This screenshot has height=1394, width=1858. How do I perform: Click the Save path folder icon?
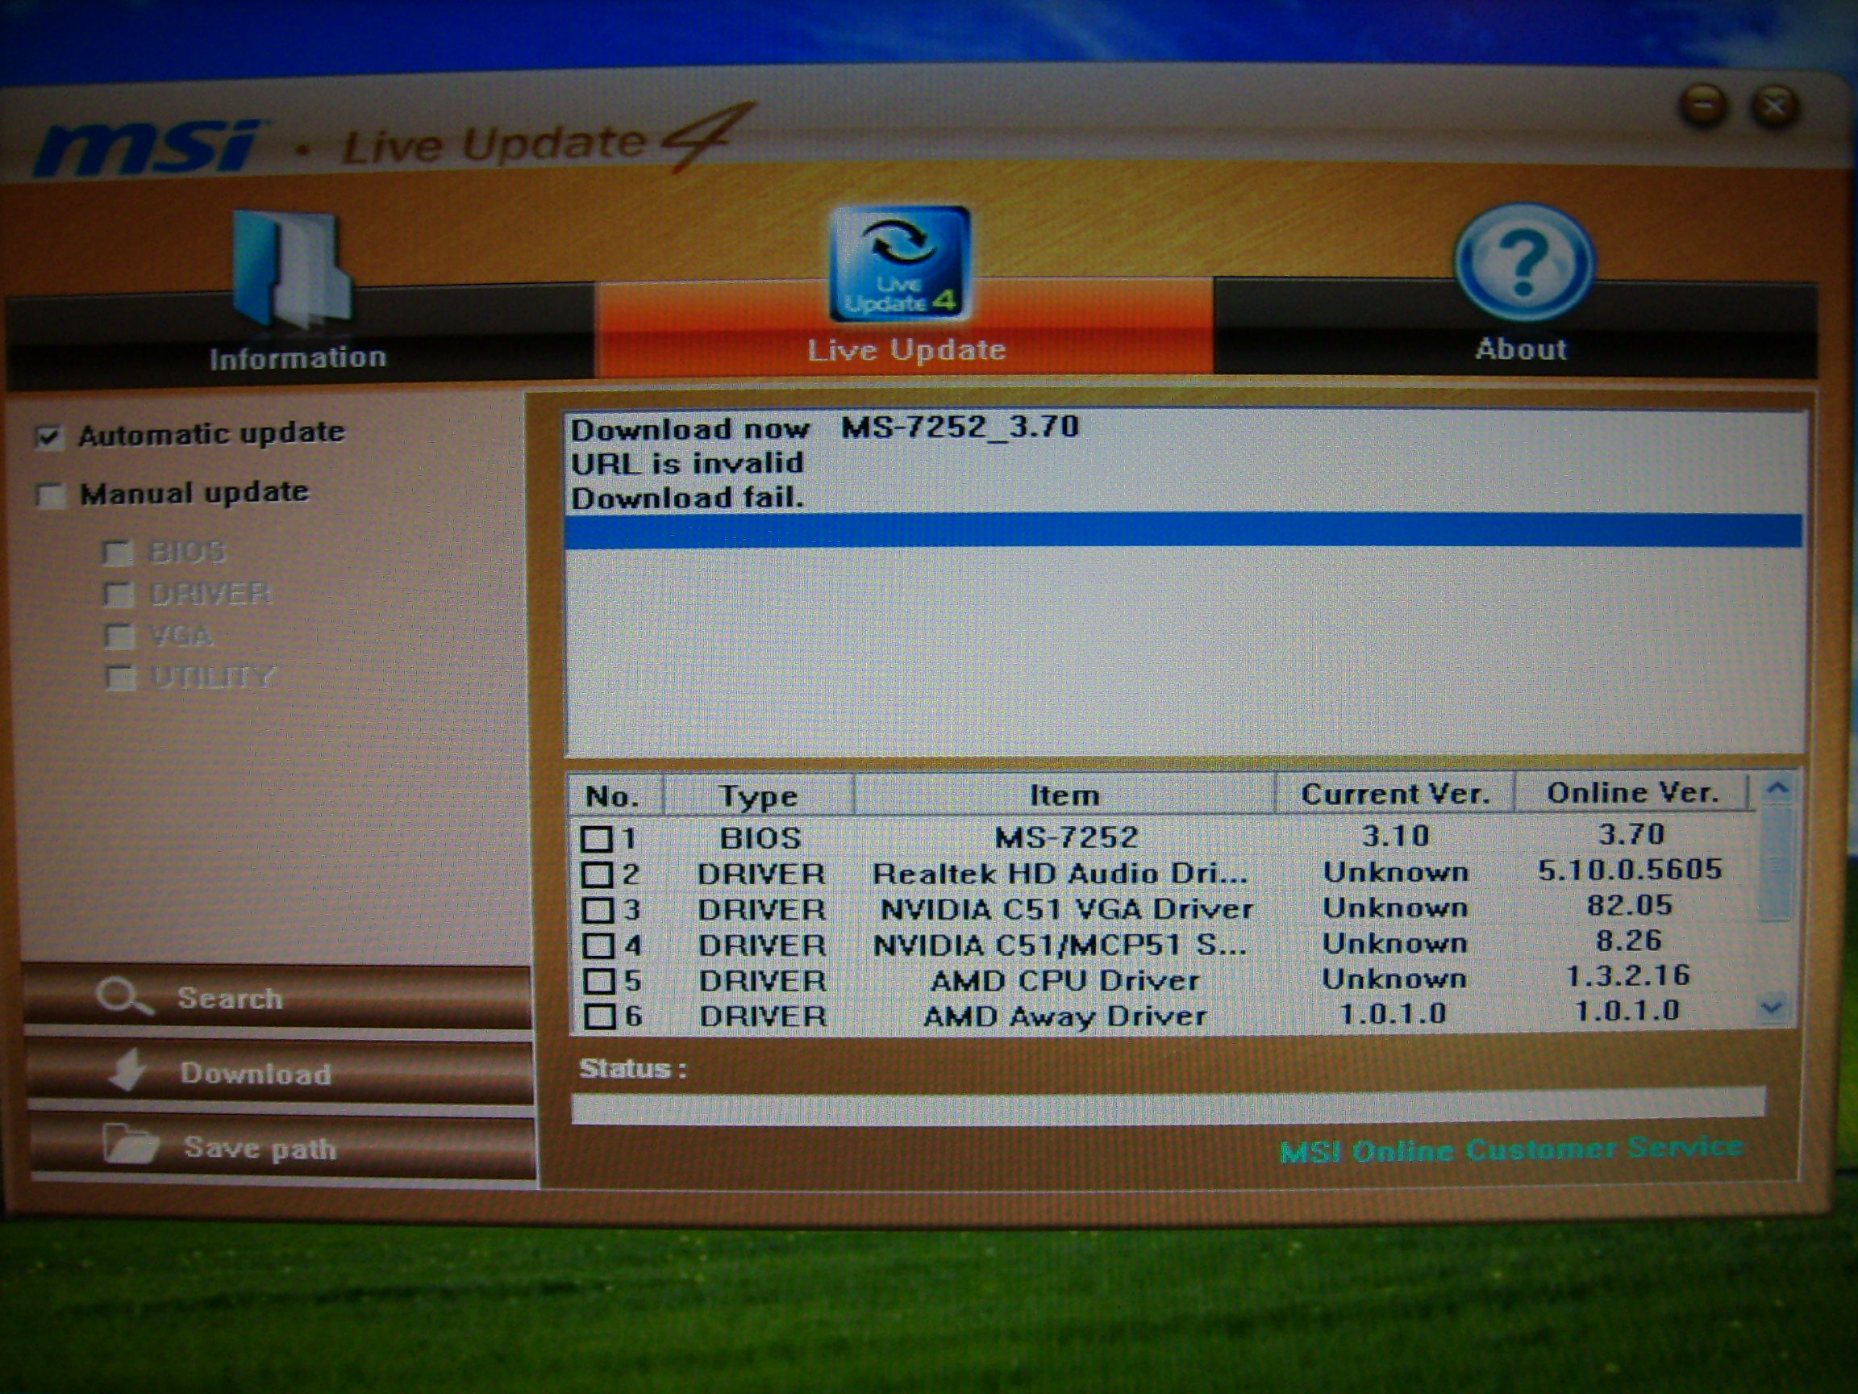[130, 1145]
